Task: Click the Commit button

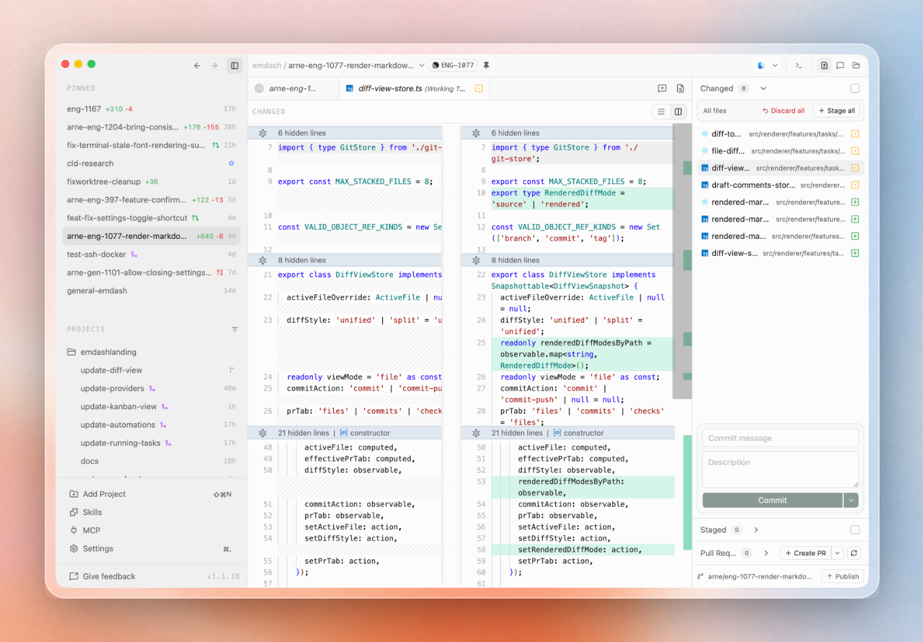Action: pyautogui.click(x=772, y=500)
